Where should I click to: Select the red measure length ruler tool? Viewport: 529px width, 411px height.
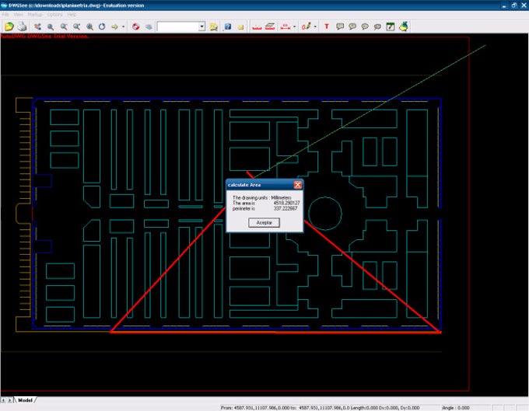[256, 26]
